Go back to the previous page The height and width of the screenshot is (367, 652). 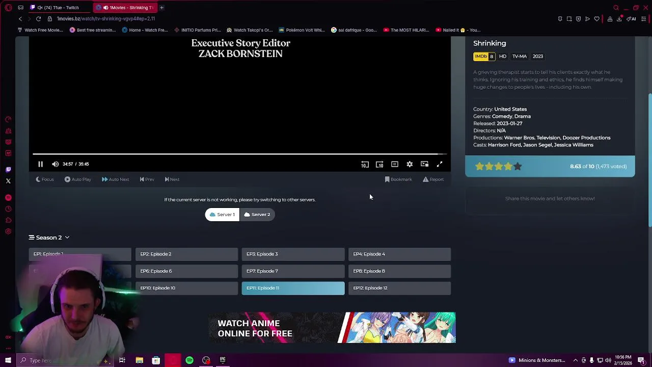click(x=20, y=19)
